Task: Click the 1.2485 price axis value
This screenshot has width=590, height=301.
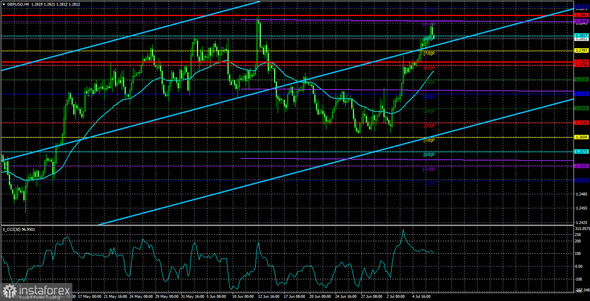Action: click(582, 194)
